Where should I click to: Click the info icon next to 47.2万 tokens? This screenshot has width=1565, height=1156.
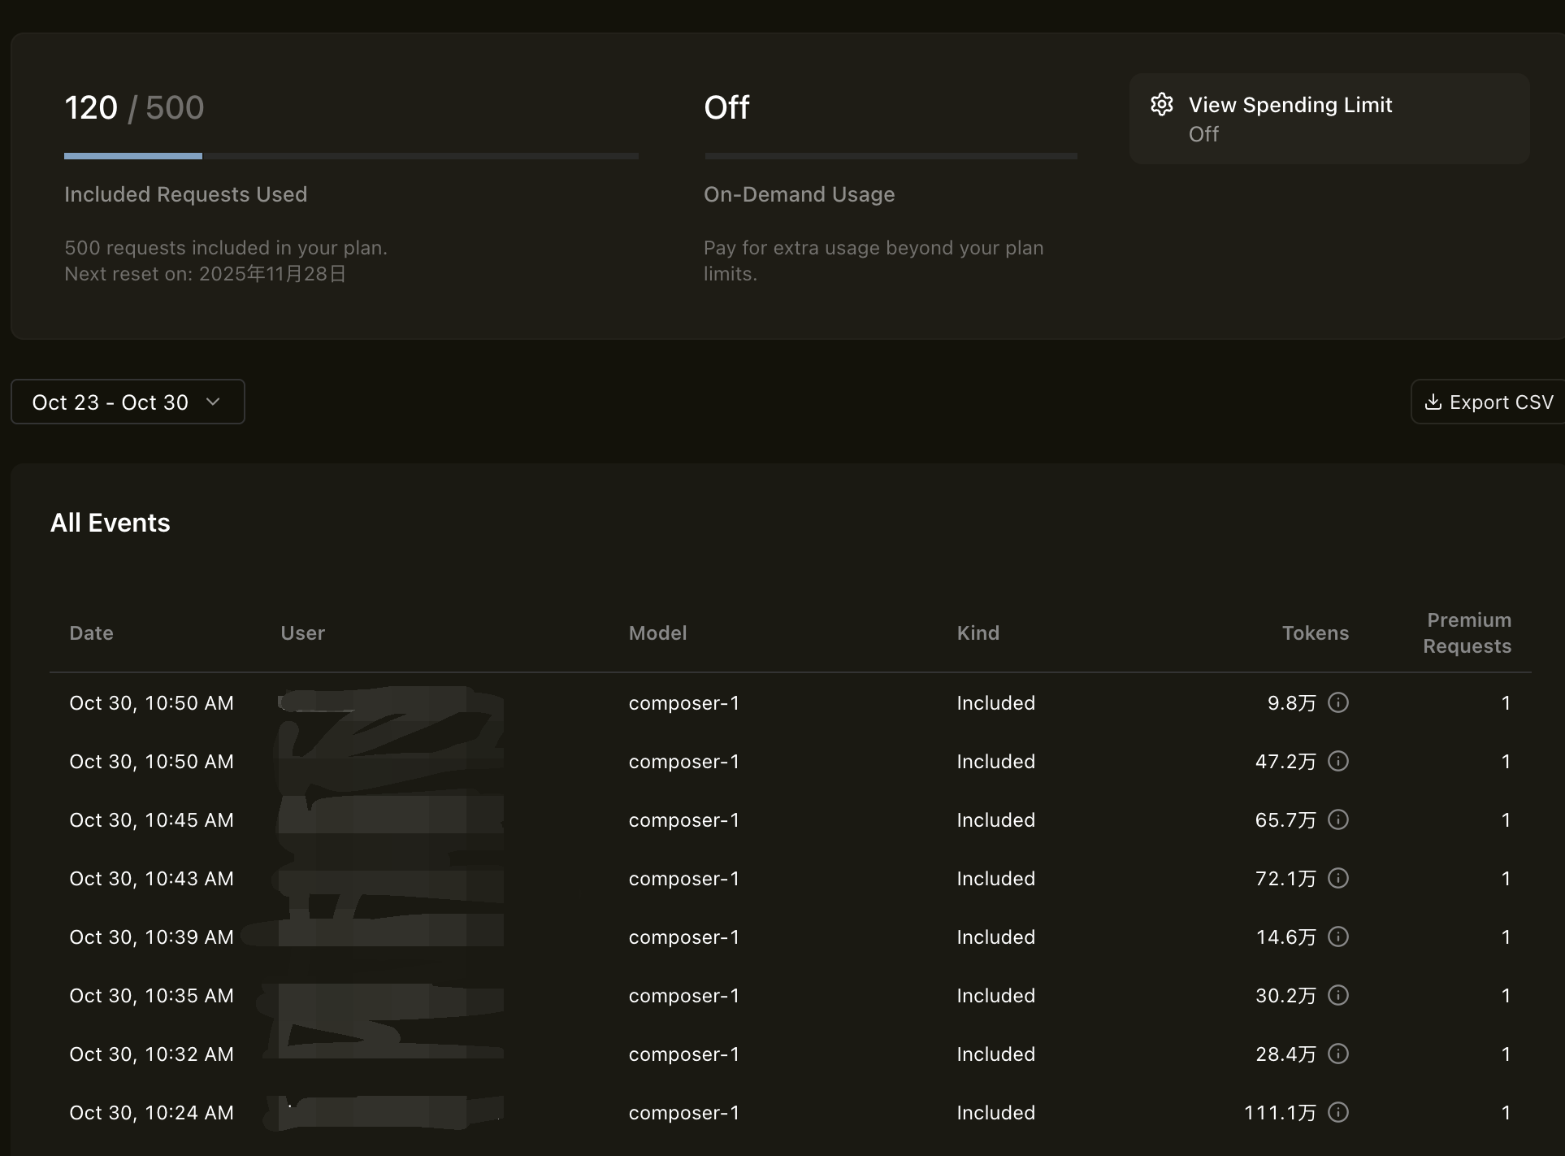(1338, 761)
